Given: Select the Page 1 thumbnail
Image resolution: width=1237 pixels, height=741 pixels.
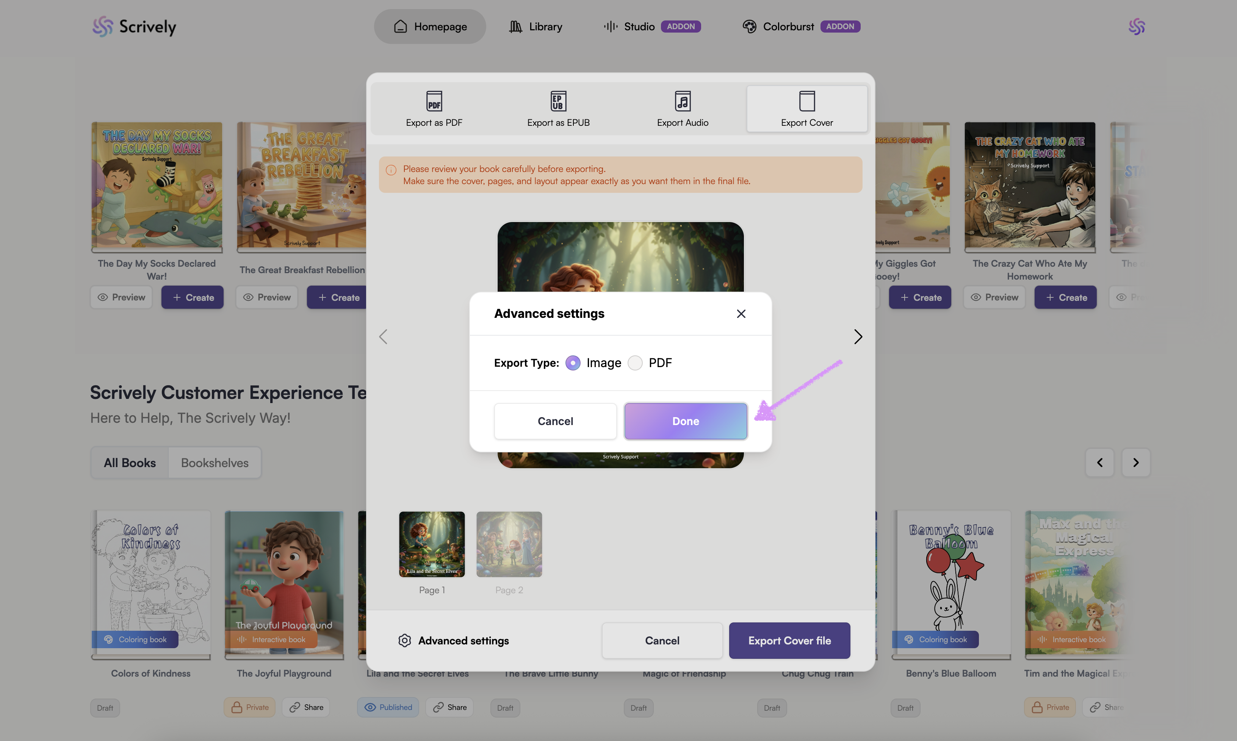Looking at the screenshot, I should (432, 544).
